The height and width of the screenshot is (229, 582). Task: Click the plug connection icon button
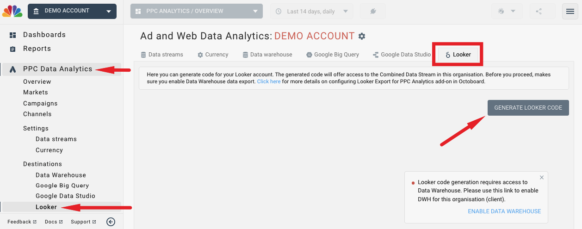point(373,11)
